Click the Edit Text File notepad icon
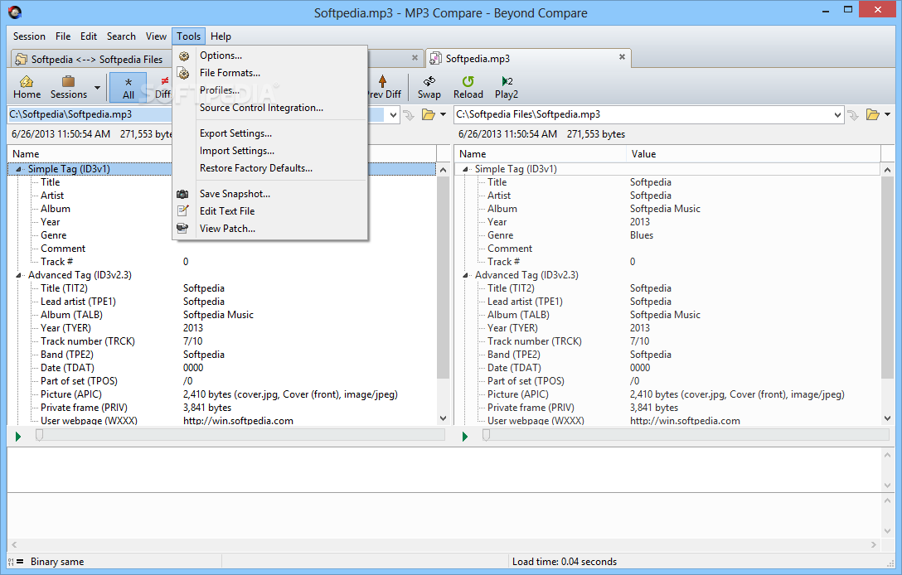Image resolution: width=902 pixels, height=575 pixels. point(183,211)
